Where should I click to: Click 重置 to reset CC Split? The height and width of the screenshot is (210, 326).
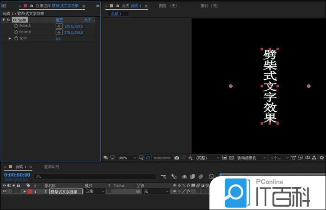(x=59, y=20)
